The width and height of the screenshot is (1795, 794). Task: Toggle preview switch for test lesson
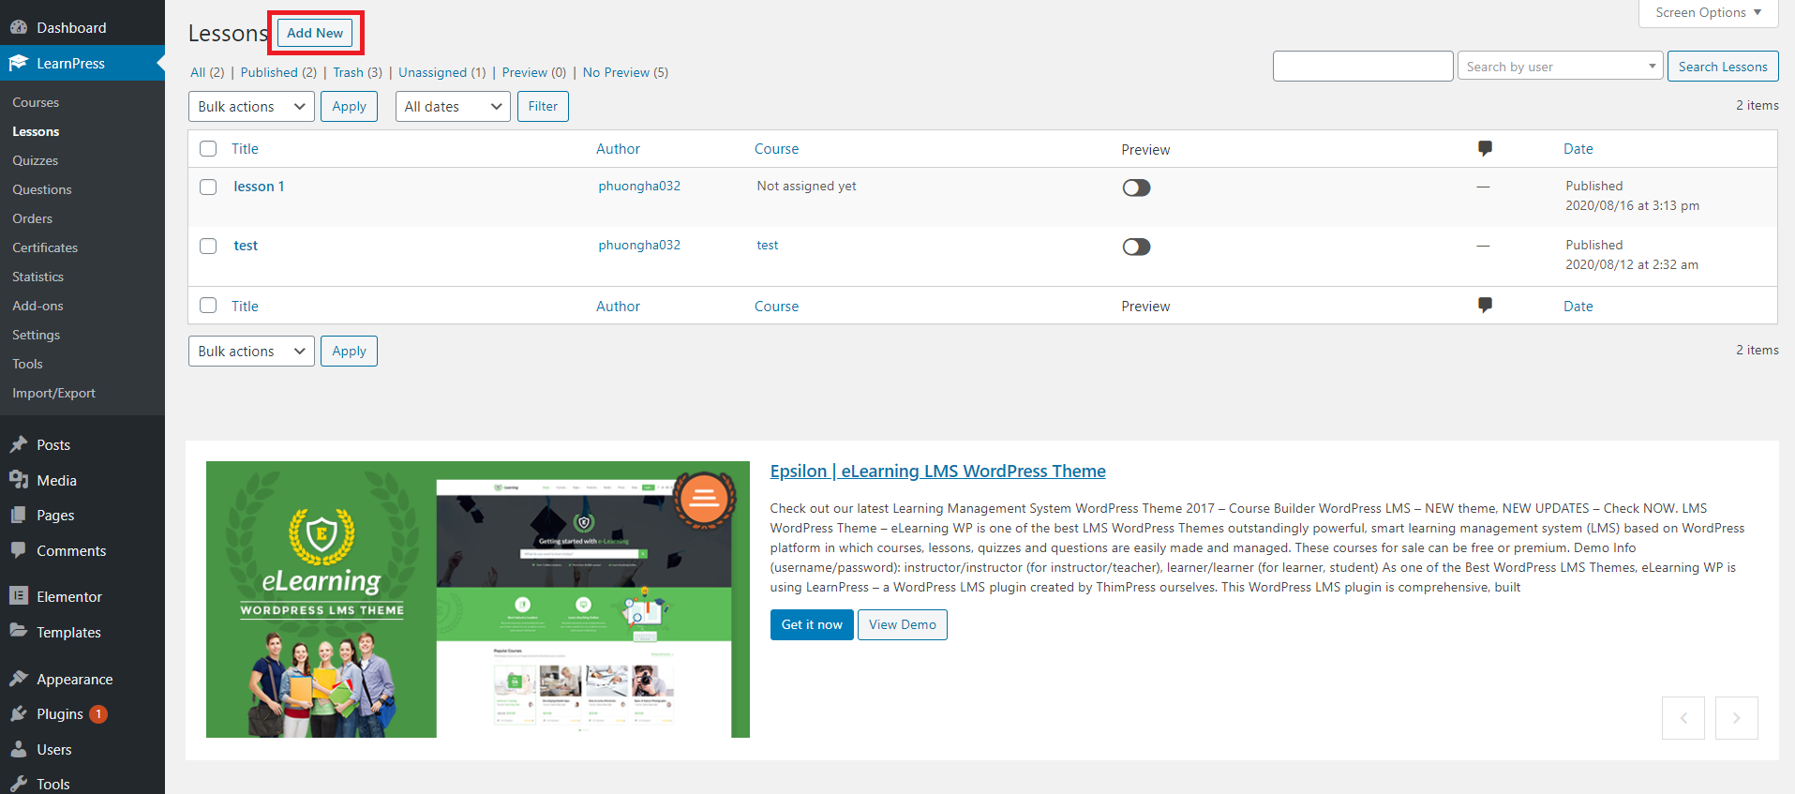click(1136, 247)
